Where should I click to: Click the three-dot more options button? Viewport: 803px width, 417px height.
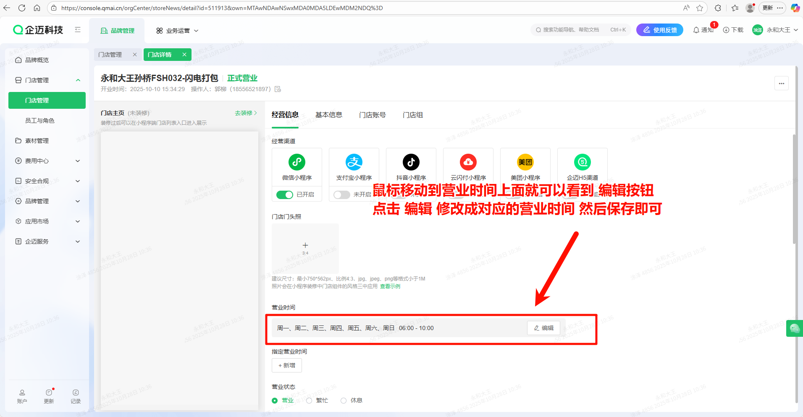click(x=781, y=83)
